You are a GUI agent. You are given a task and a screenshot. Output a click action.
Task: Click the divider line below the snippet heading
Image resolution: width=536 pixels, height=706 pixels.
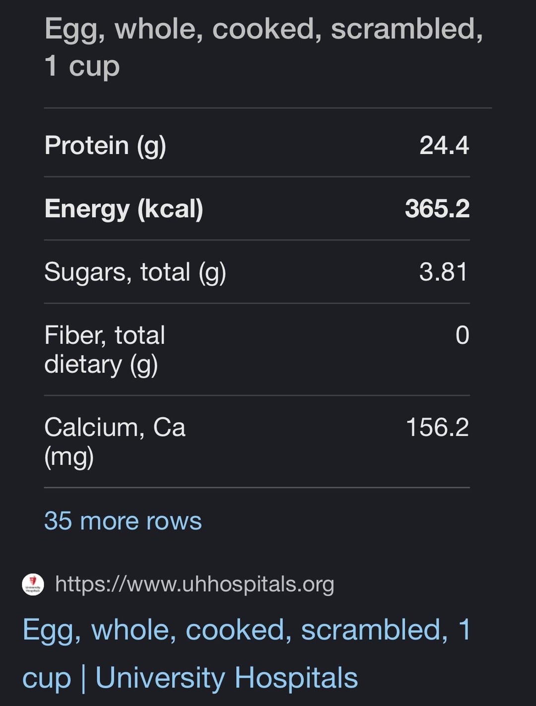pos(268,108)
